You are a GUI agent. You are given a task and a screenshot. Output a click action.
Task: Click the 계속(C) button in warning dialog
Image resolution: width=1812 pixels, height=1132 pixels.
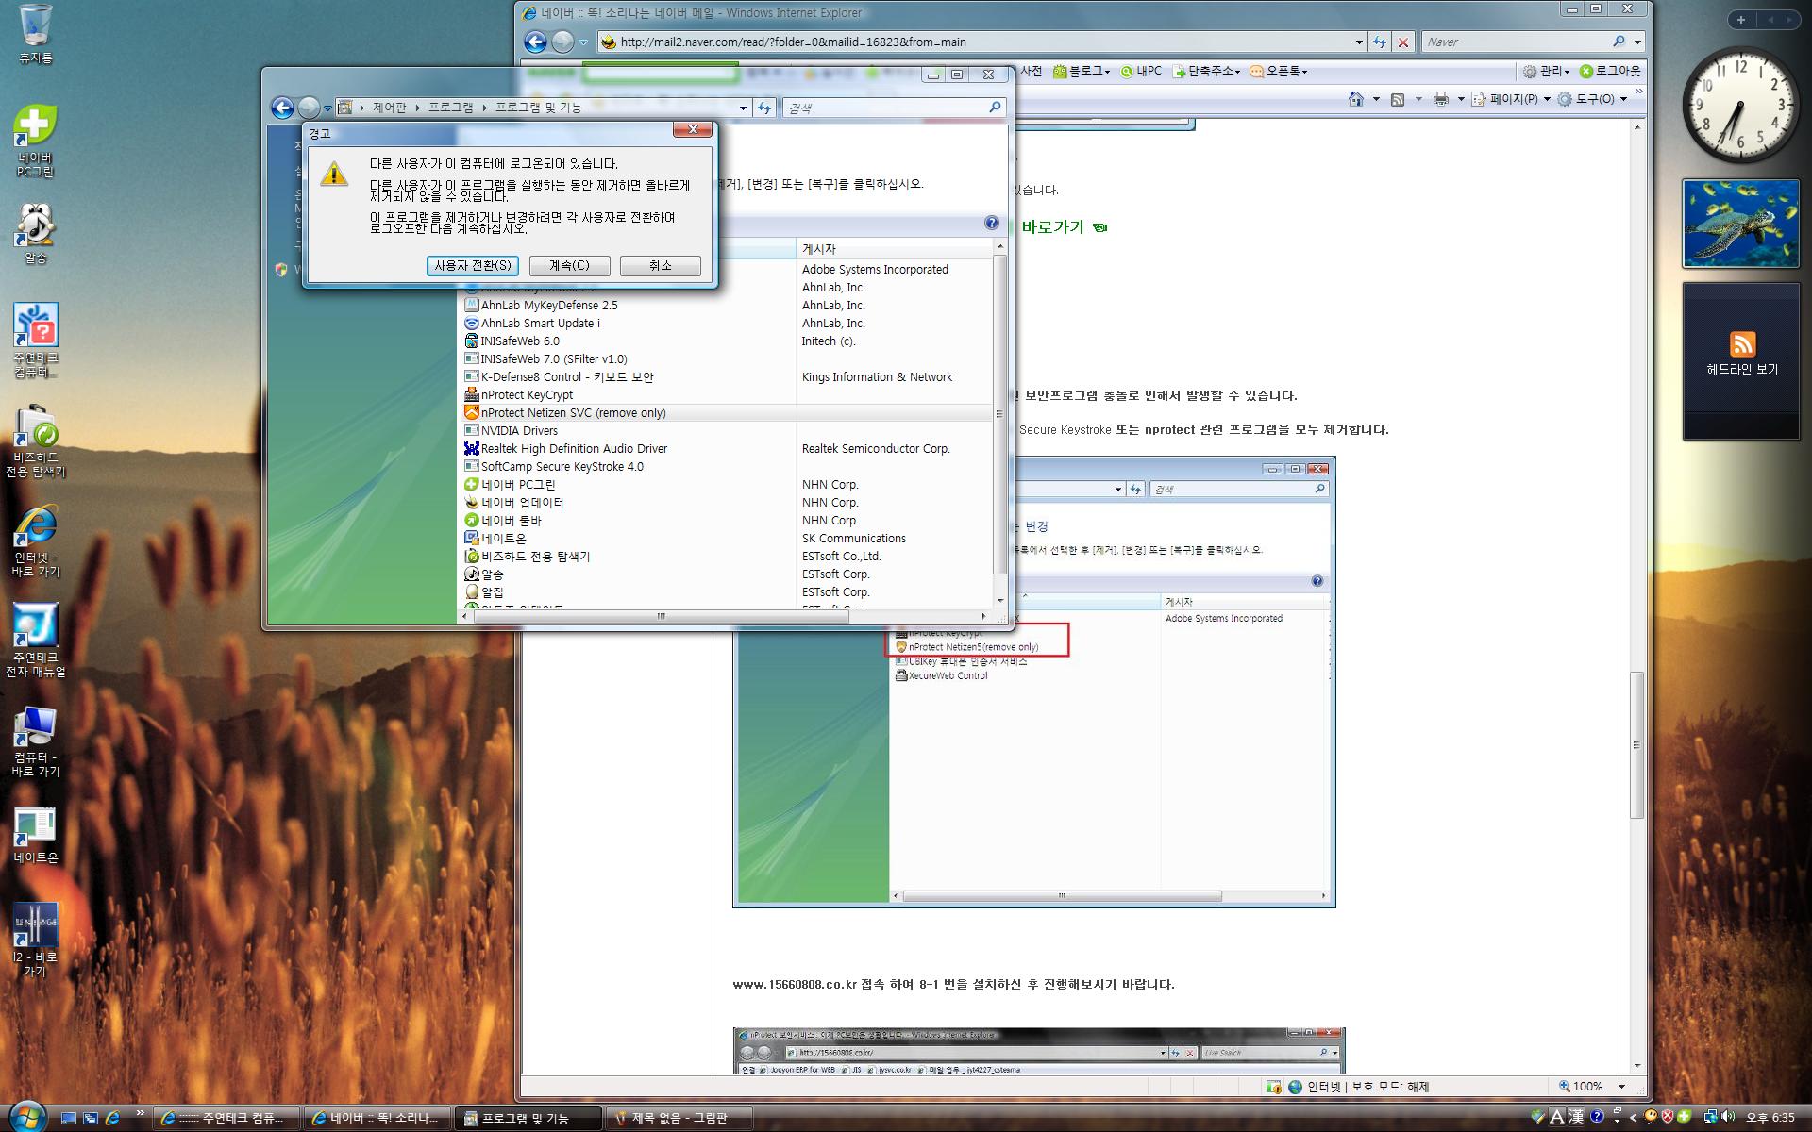coord(569,266)
